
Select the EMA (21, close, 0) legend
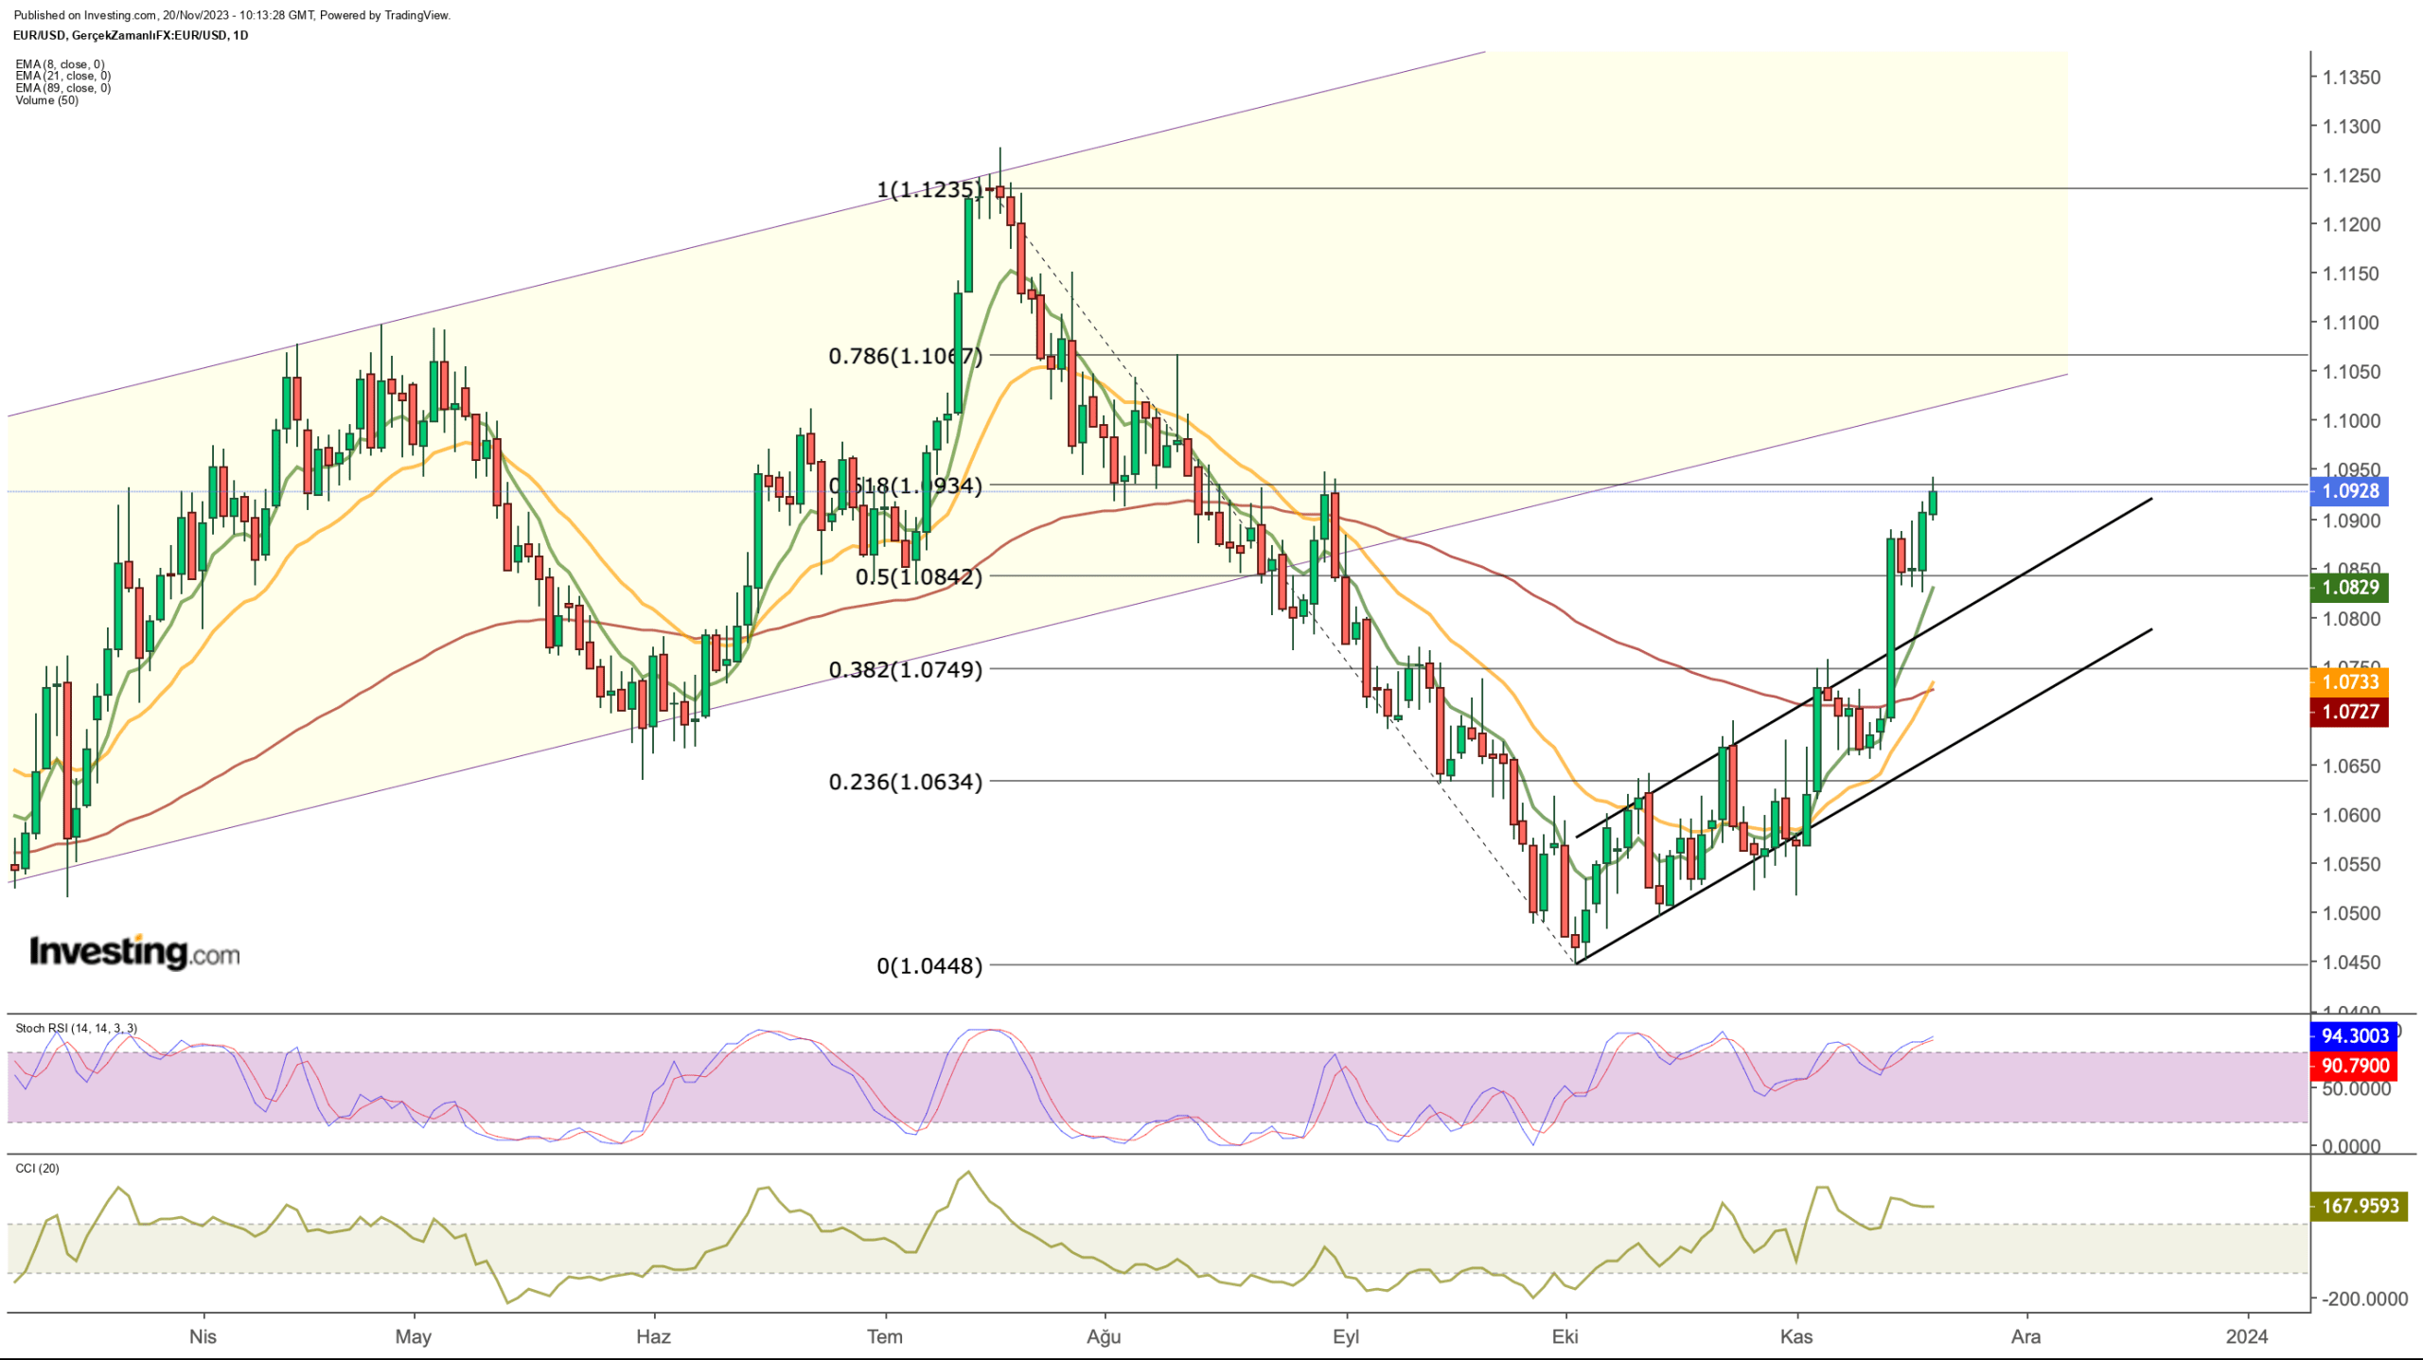tap(62, 76)
